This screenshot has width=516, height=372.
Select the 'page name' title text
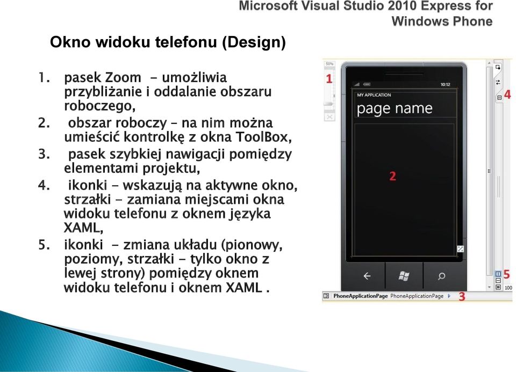pyautogui.click(x=394, y=108)
